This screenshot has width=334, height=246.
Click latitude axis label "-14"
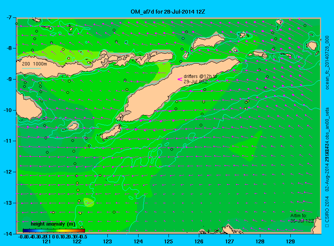8,234
